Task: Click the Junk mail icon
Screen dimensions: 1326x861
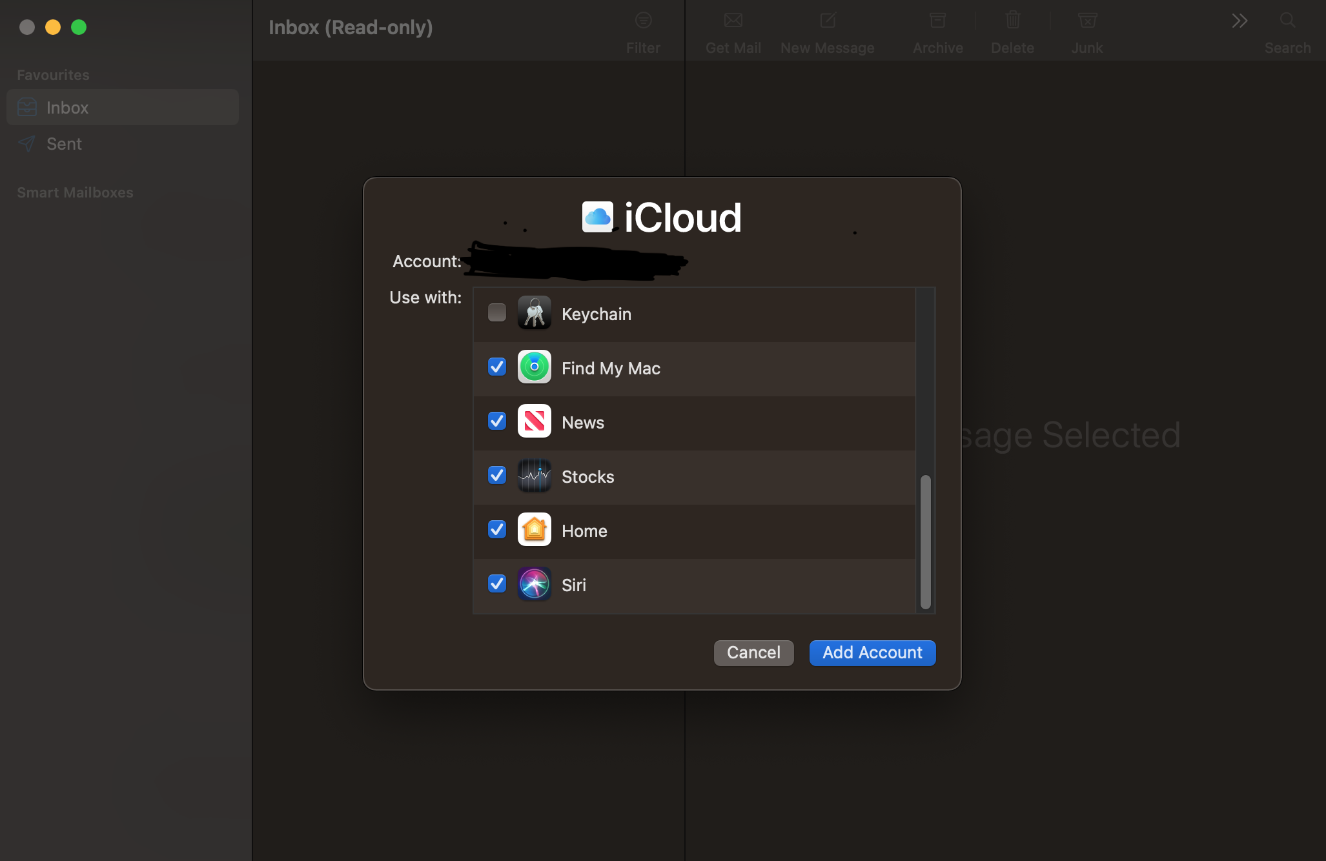Action: click(x=1087, y=21)
